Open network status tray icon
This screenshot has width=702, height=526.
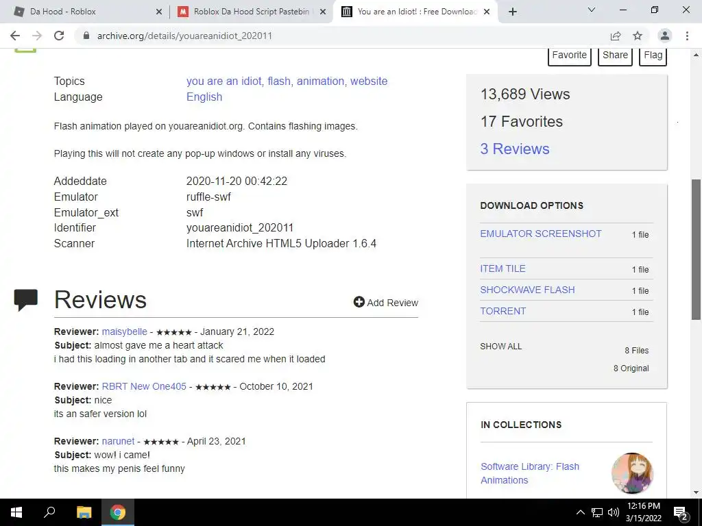597,512
